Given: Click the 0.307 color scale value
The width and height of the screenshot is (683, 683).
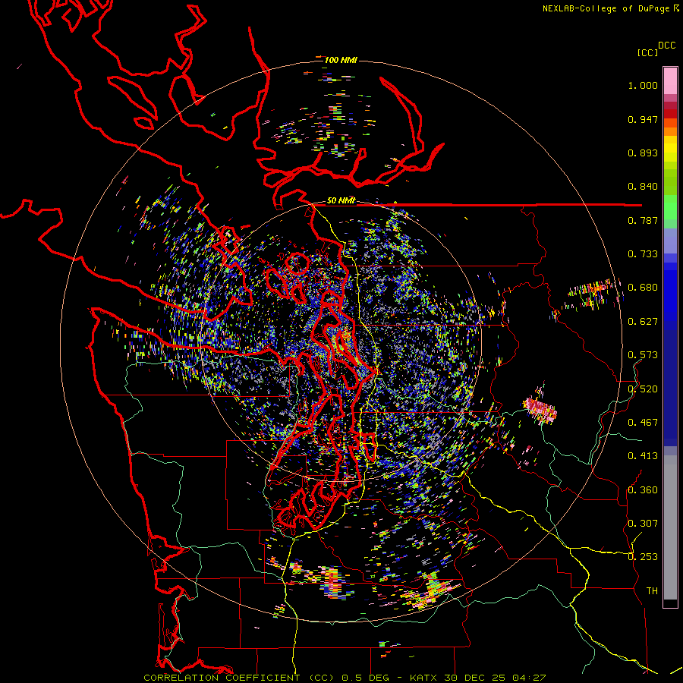Looking at the screenshot, I should [643, 523].
